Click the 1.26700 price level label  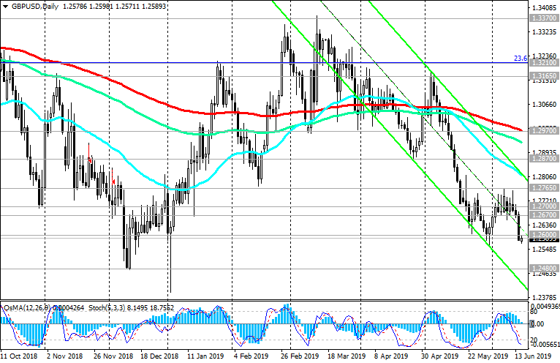[544, 215]
